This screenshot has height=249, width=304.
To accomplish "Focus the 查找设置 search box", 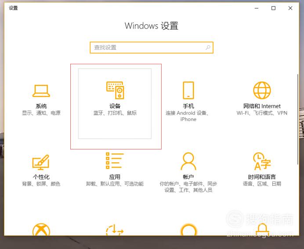I will click(152, 48).
